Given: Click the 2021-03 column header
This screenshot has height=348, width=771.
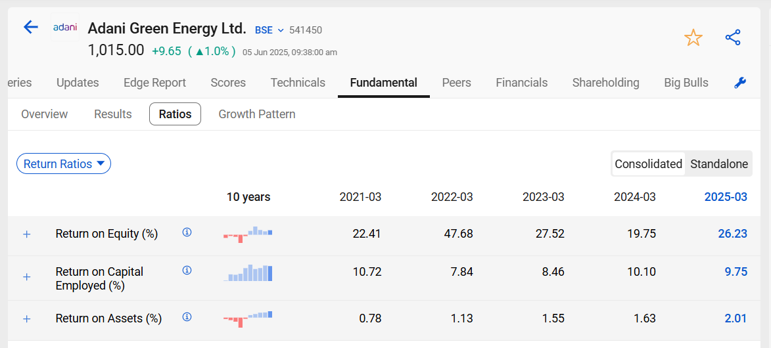Looking at the screenshot, I should click(x=360, y=197).
